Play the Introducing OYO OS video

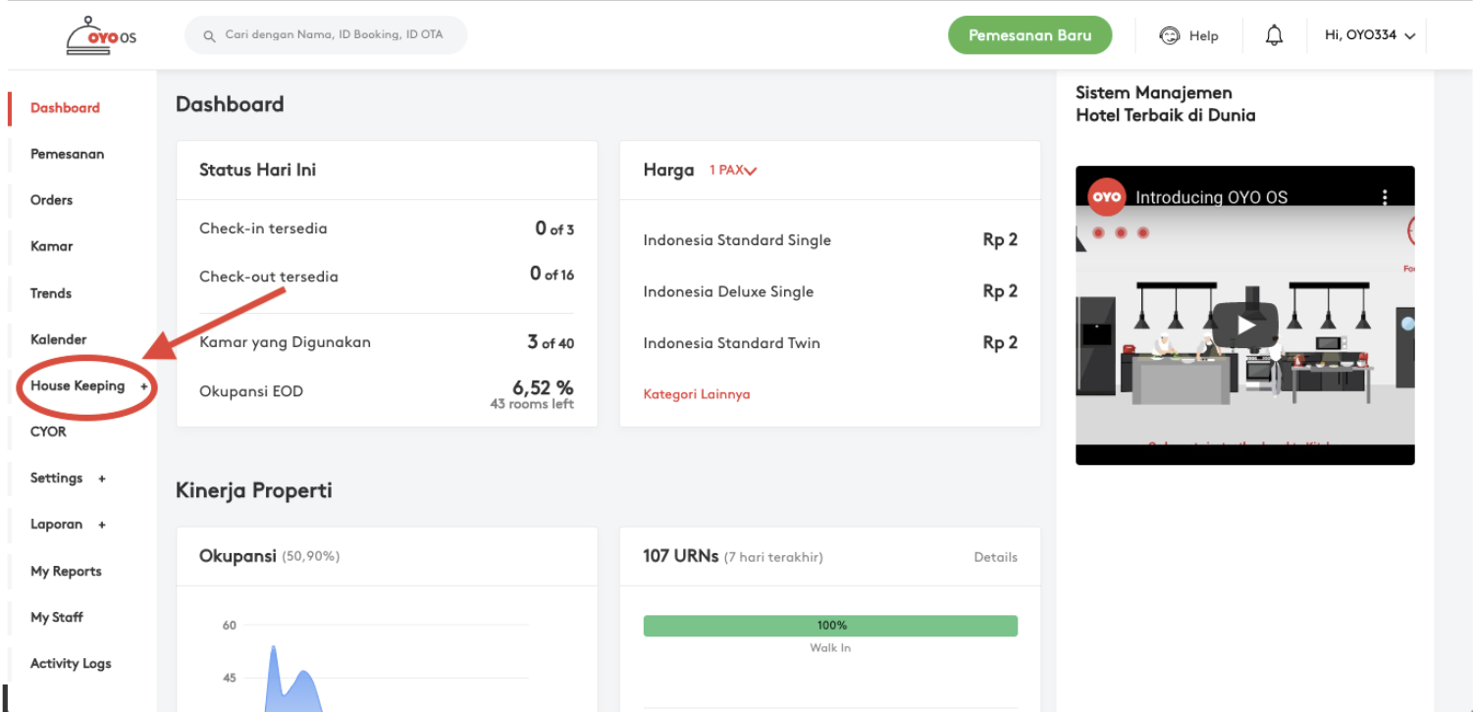click(x=1245, y=326)
